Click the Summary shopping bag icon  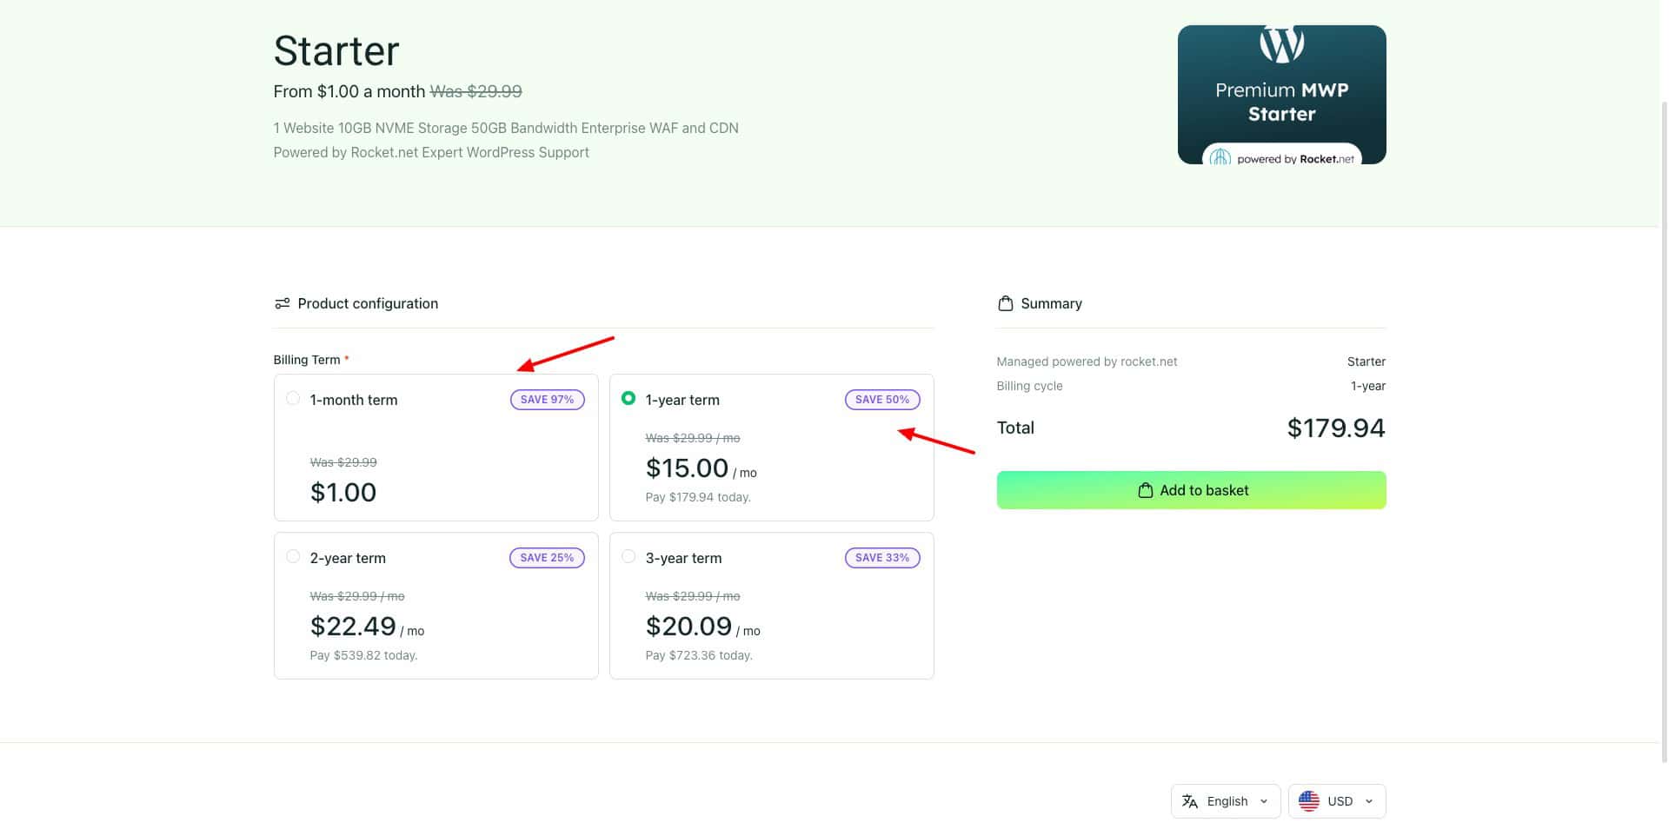[1006, 303]
